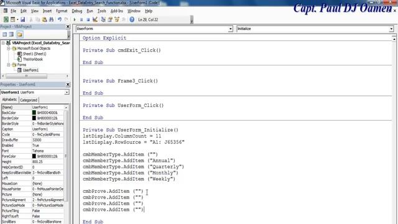
Task: Collapse the Microsoft Excel Objects folder
Action: click(8, 49)
